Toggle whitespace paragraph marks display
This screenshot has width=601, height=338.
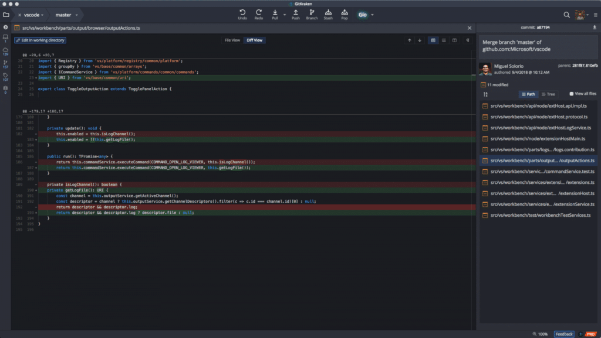(468, 40)
